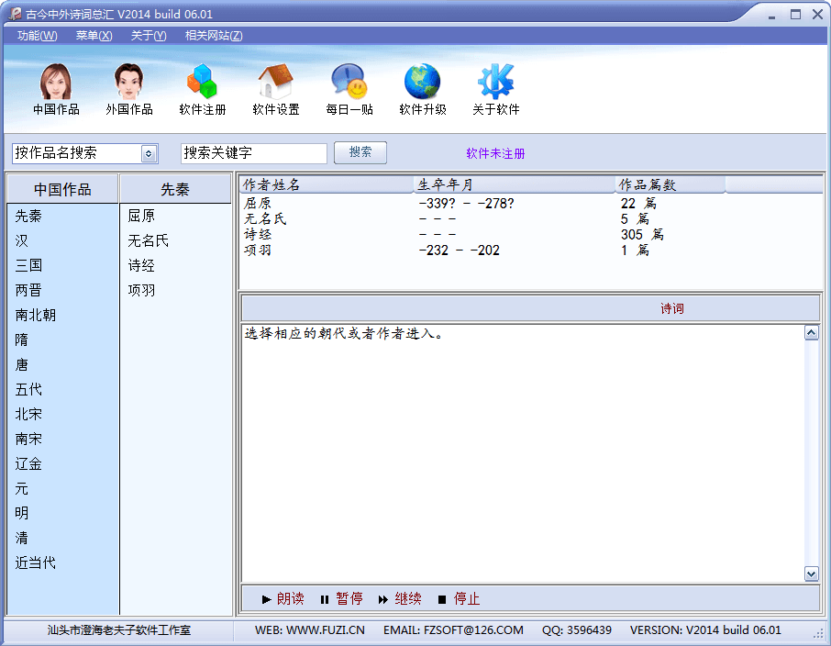The width and height of the screenshot is (831, 646).
Task: Click the 每日一贴 chat icon
Action: click(349, 89)
